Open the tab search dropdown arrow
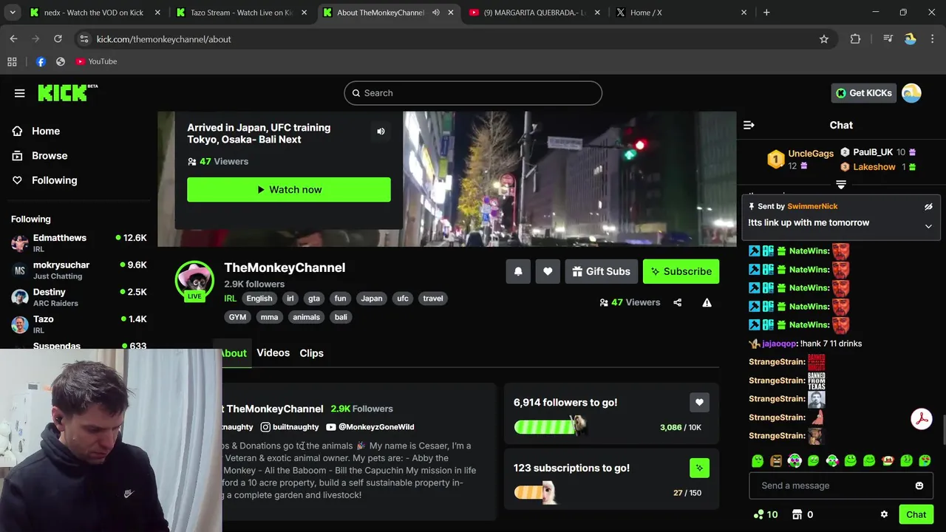The image size is (946, 532). (x=13, y=13)
